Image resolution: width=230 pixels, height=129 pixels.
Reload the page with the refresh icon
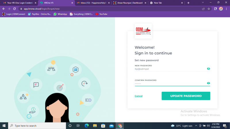[x=14, y=9]
